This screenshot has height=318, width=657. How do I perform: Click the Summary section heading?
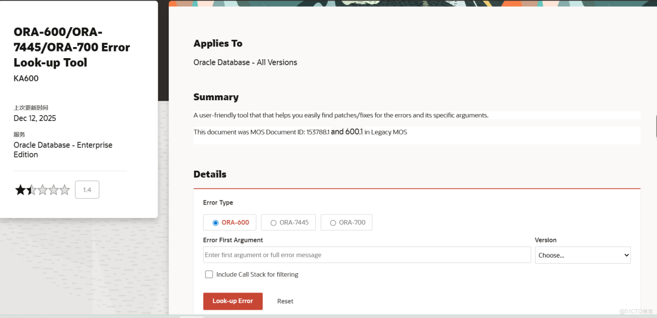click(x=216, y=97)
